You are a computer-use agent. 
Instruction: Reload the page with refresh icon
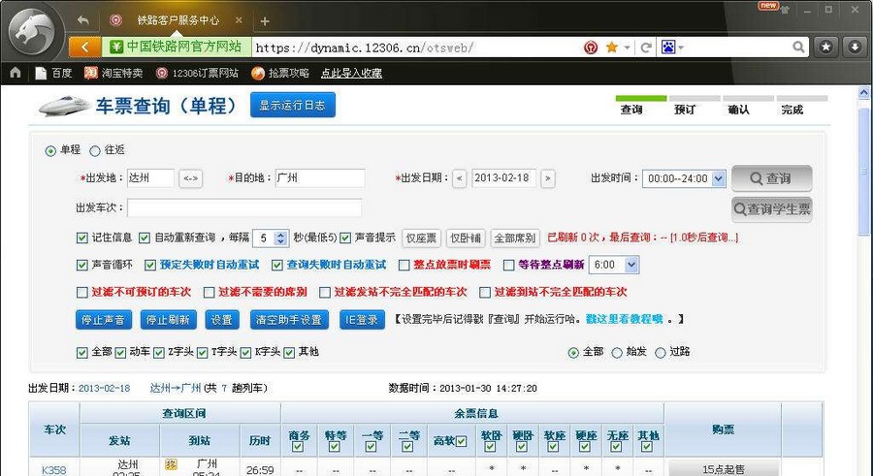coord(646,48)
